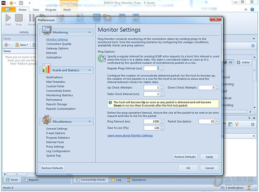This screenshot has width=259, height=192.
Task: Switch to the View ribbon tab
Action: tap(36, 10)
